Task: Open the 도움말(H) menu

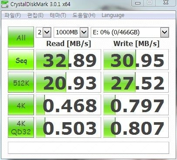Action: [84, 15]
